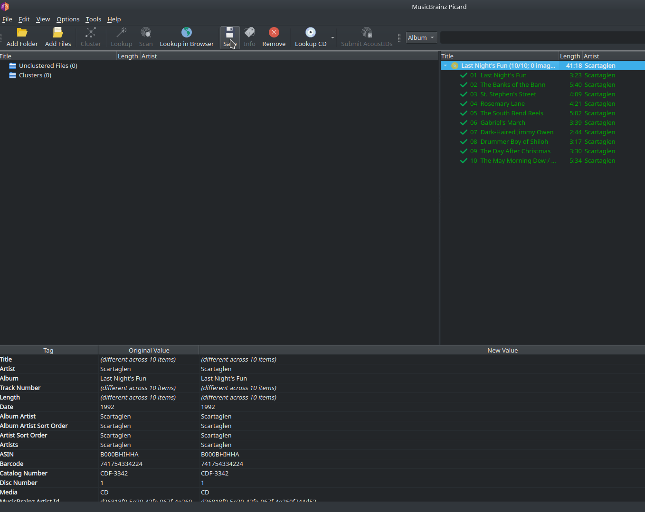Click the Add Folder toolbar icon
Image resolution: width=645 pixels, height=512 pixels.
[22, 32]
